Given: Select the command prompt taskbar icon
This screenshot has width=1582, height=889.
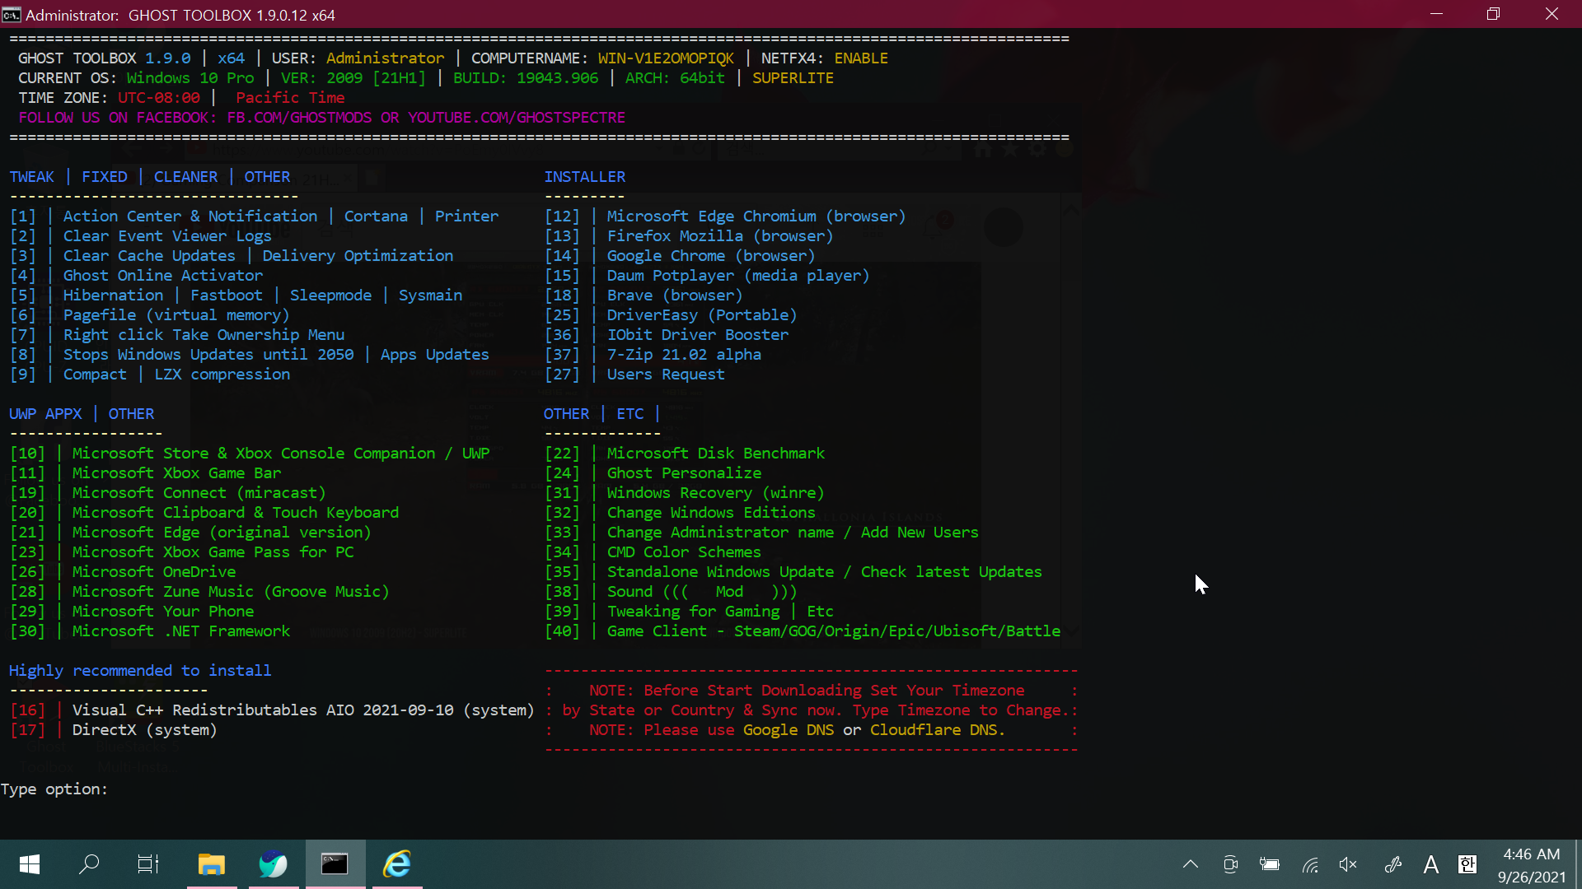Looking at the screenshot, I should click(335, 864).
